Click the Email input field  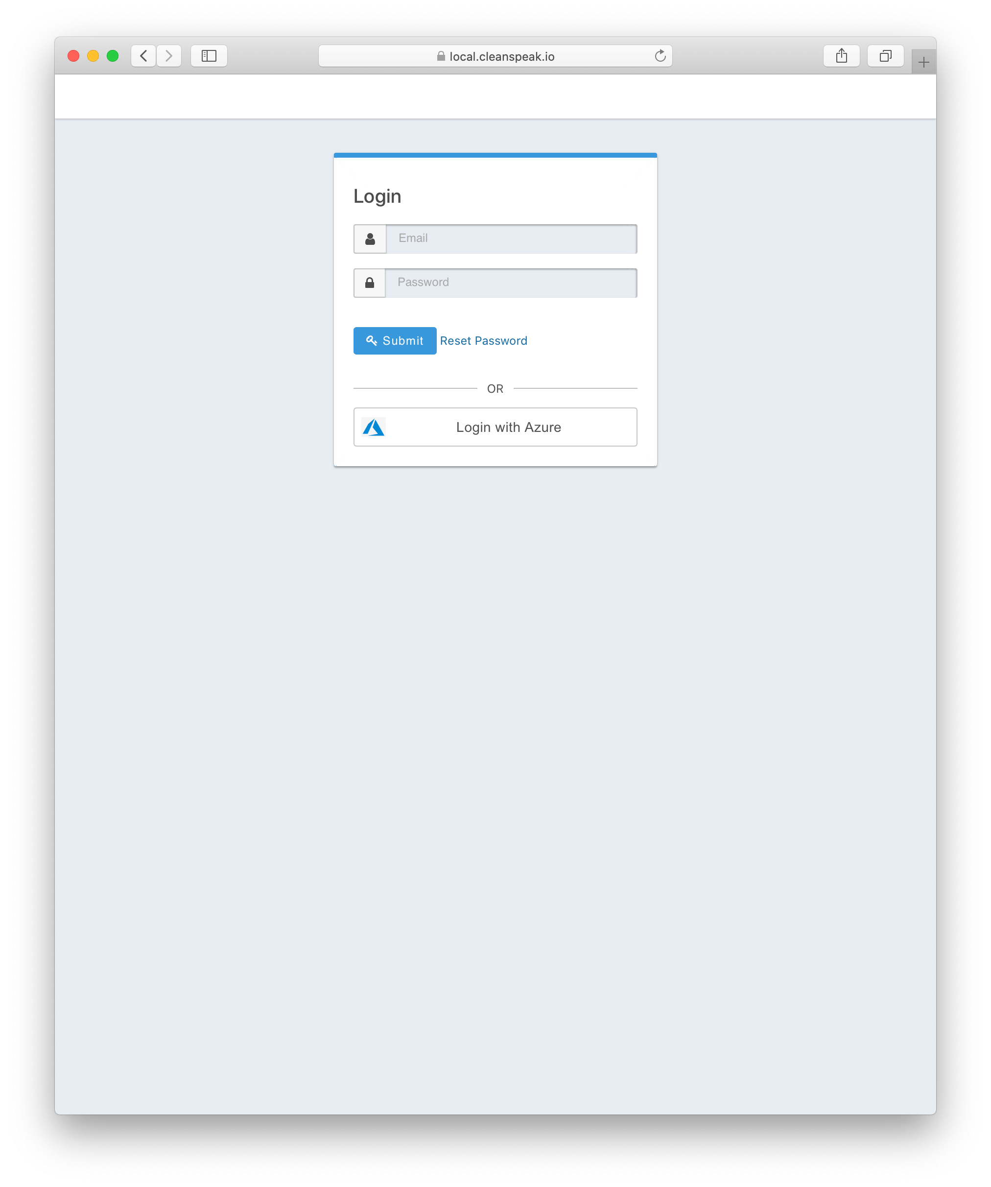click(511, 237)
